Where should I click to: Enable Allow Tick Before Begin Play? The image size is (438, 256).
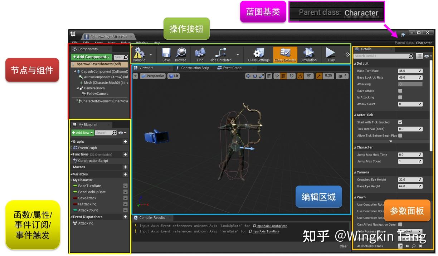click(x=400, y=136)
